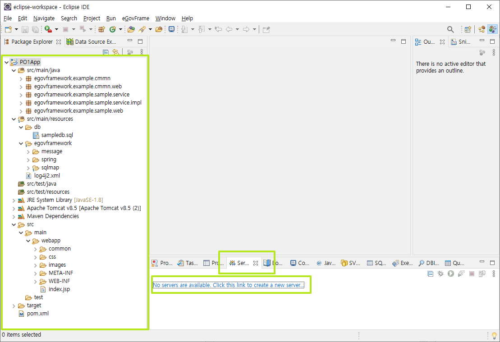
Task: Click the Search flashlight toolbar icon
Action: coord(142,29)
